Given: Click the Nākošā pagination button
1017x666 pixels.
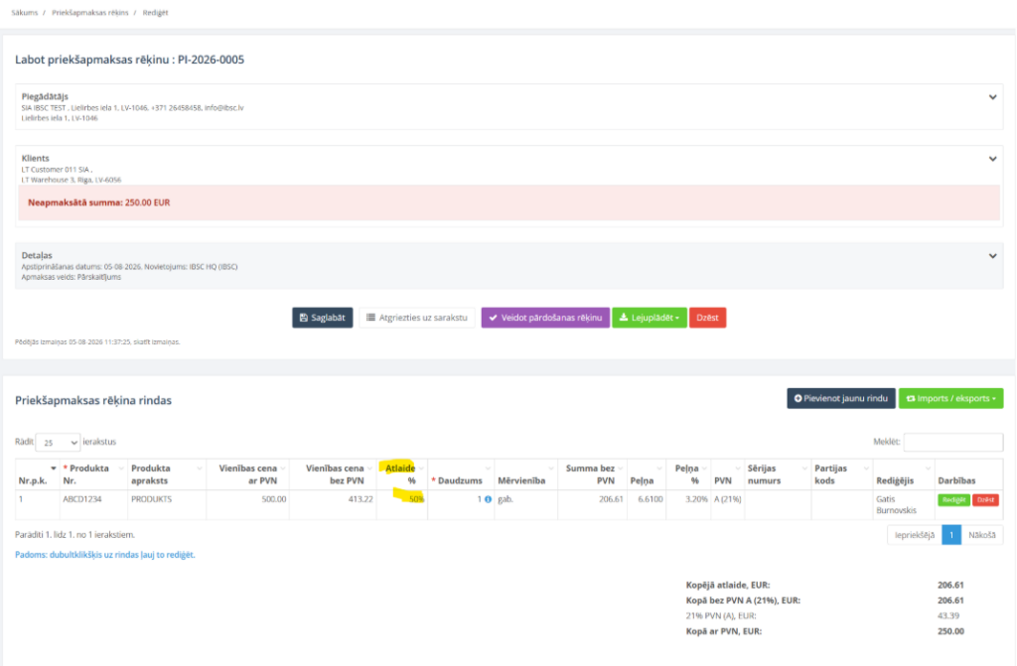Looking at the screenshot, I should click(982, 535).
